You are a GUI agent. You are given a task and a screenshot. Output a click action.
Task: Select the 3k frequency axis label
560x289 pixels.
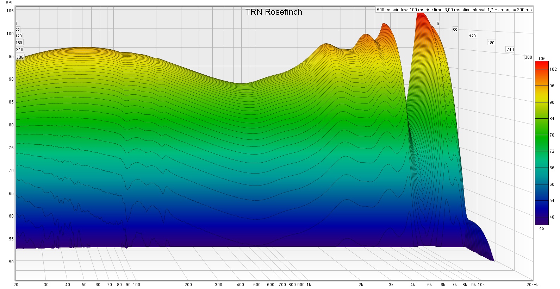click(x=391, y=285)
